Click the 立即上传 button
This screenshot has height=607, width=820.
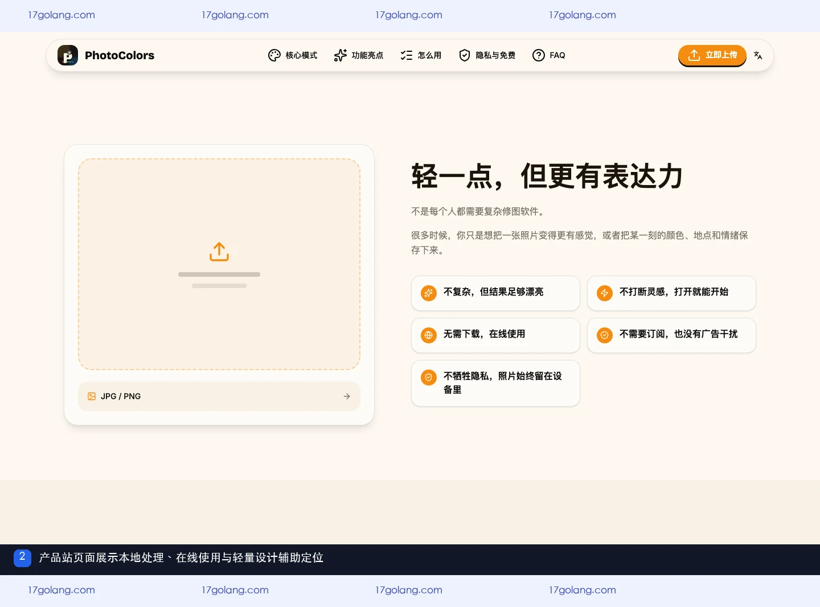pos(712,55)
